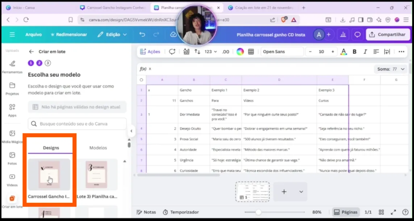Click the text color A icon
Screen dimensions: 414x221
(344, 52)
